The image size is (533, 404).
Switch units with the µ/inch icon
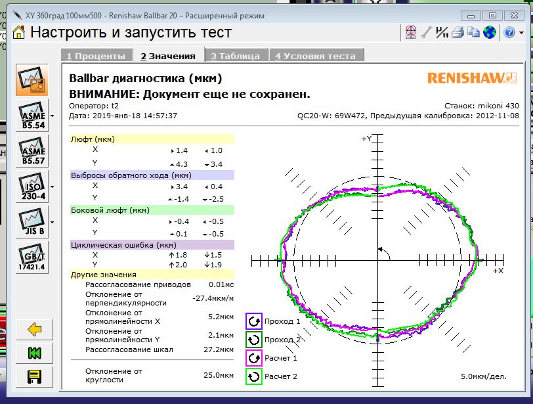click(x=442, y=32)
